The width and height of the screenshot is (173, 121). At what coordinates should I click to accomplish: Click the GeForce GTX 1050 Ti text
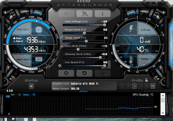pos(85,84)
